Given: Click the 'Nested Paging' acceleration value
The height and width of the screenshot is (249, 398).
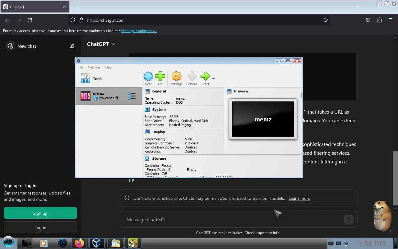Looking at the screenshot, I should (x=180, y=125).
